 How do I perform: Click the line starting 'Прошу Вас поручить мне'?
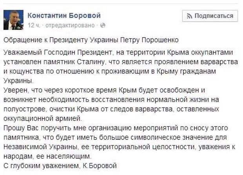tap(116, 128)
